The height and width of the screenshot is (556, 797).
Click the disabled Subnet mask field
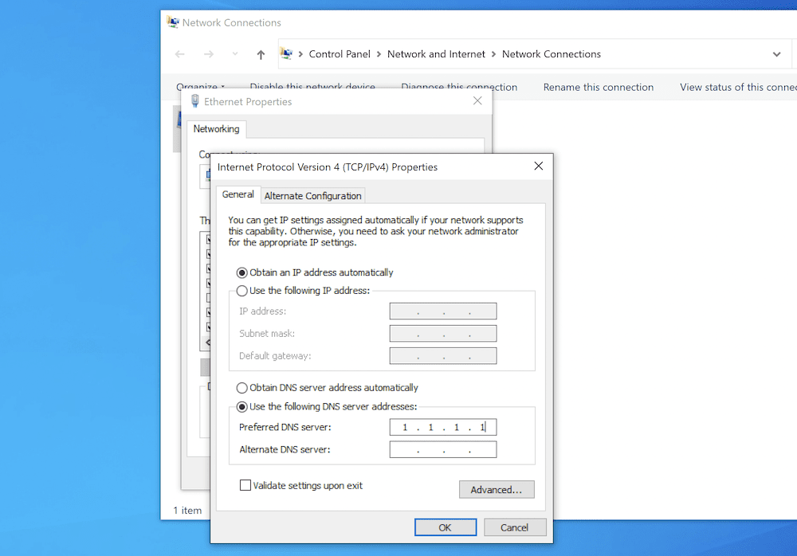[442, 334]
